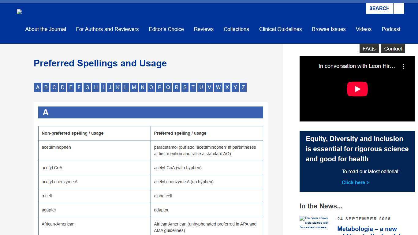Jump to letter S in alphabet index
Viewport: 418px width, 235px height.
(x=185, y=88)
